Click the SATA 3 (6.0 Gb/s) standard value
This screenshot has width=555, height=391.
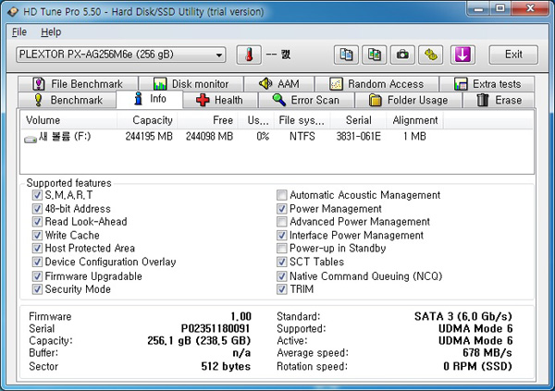tap(463, 316)
